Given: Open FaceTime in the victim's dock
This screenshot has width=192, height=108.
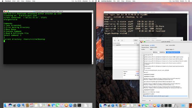Looking at the screenshot, I should (x=147, y=106).
